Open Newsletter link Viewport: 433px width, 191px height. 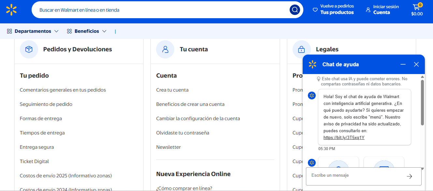pos(168,147)
